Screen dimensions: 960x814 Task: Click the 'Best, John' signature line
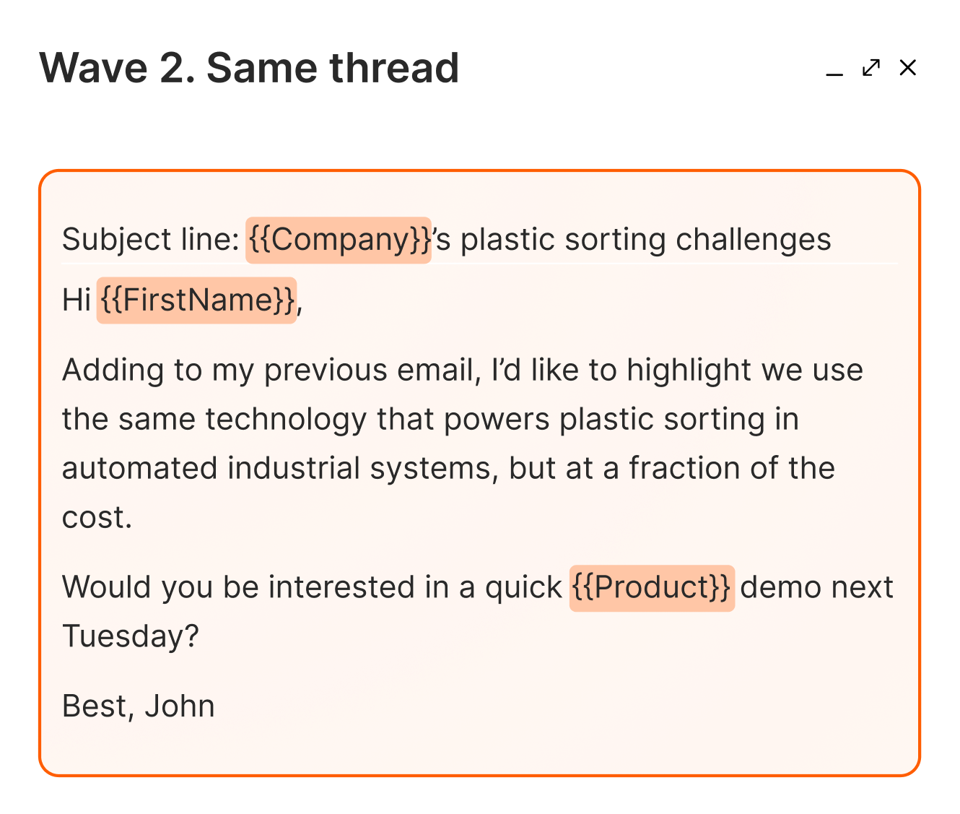(138, 705)
